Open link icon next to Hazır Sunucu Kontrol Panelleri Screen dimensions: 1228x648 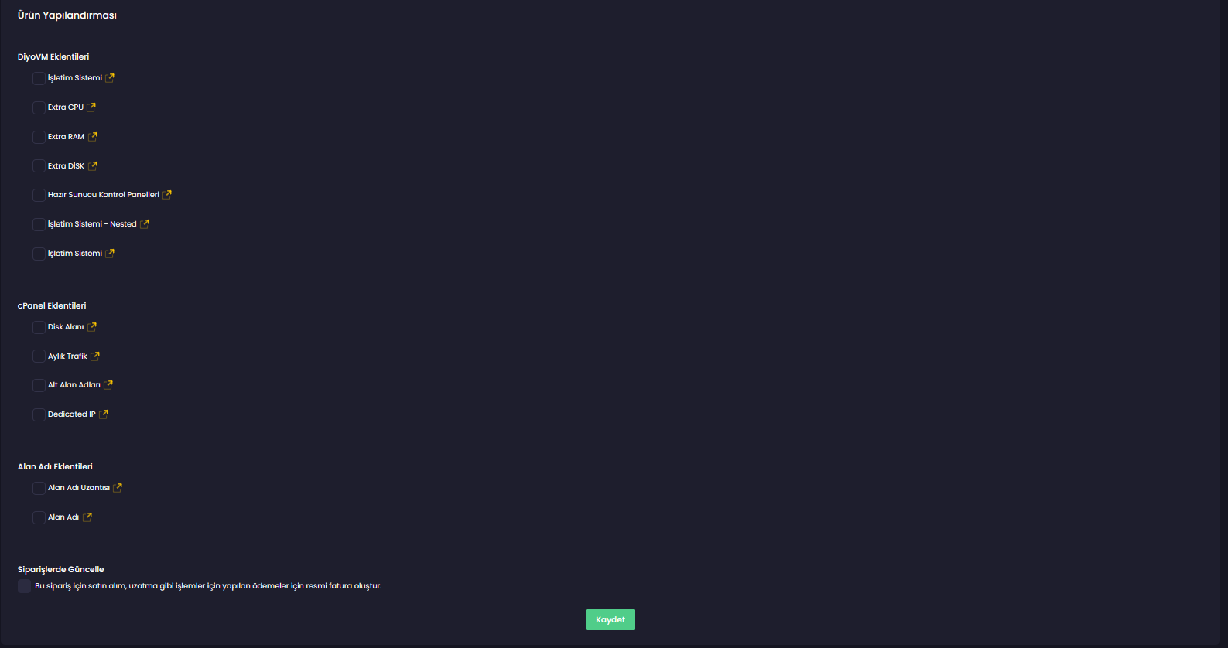[167, 195]
